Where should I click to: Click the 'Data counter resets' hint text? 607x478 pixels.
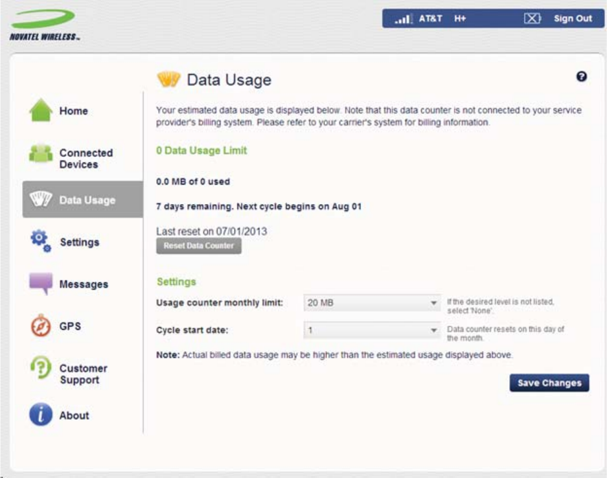pos(505,334)
